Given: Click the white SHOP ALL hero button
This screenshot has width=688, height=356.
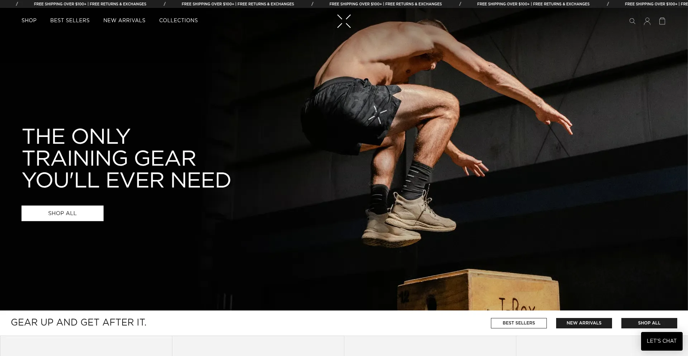Looking at the screenshot, I should (x=62, y=213).
